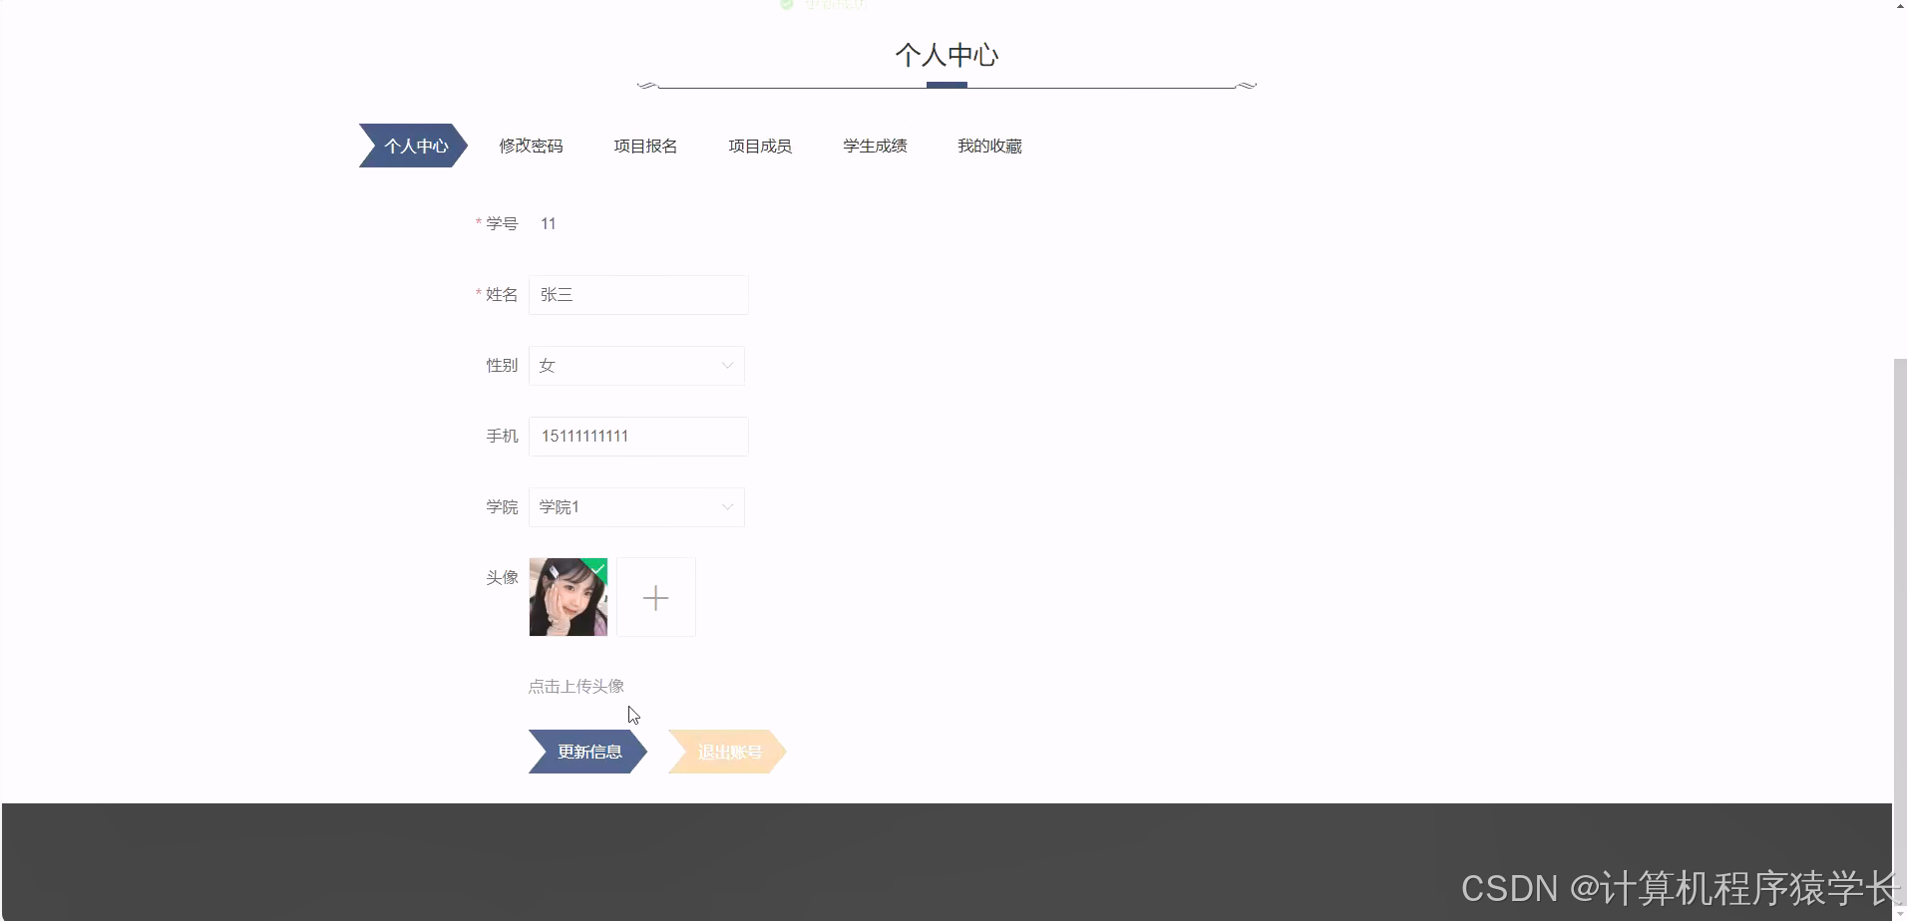Expand the 学院 dropdown showing 学院1
This screenshot has height=921, width=1907.
[636, 507]
